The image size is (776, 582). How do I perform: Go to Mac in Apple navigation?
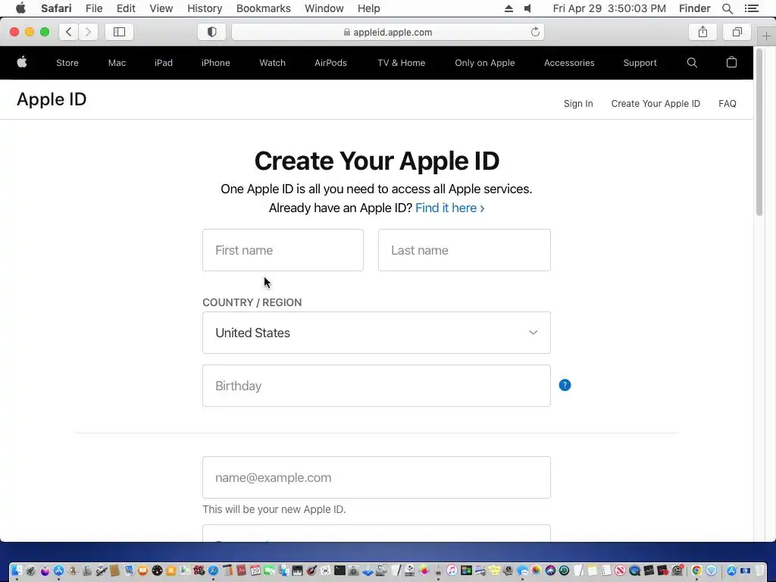pos(117,63)
